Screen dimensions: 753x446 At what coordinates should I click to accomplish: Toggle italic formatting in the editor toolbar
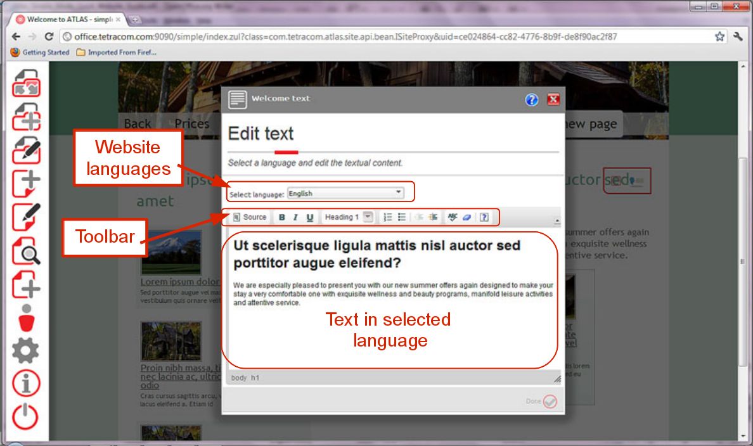click(x=295, y=217)
